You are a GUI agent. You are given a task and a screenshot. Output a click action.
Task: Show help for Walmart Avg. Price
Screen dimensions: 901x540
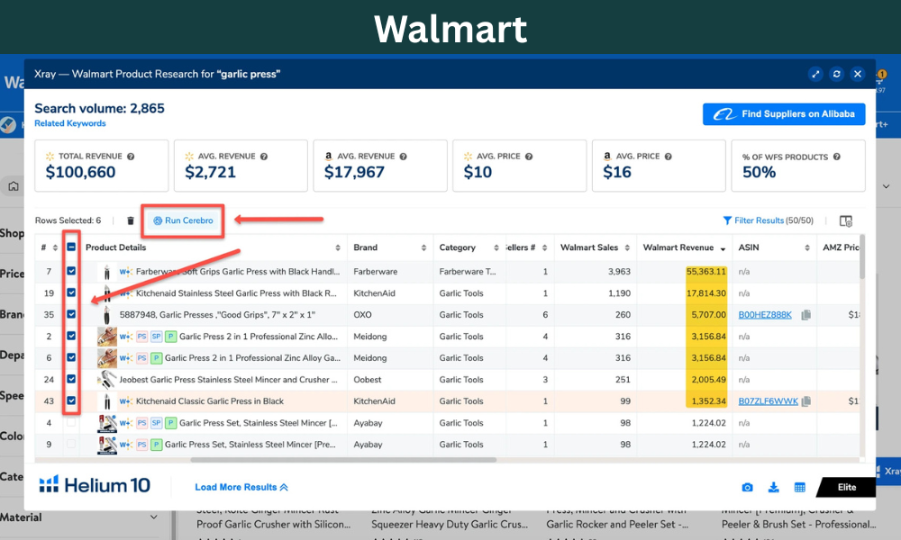[x=529, y=156]
